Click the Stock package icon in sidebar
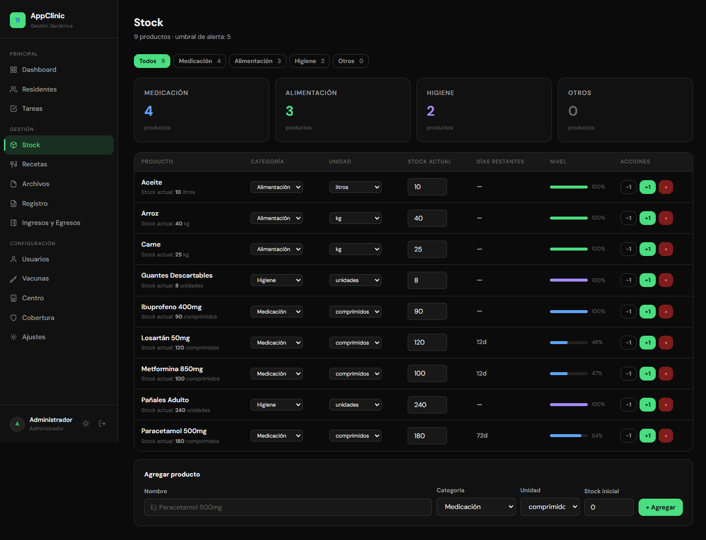Image resolution: width=706 pixels, height=540 pixels. click(14, 145)
